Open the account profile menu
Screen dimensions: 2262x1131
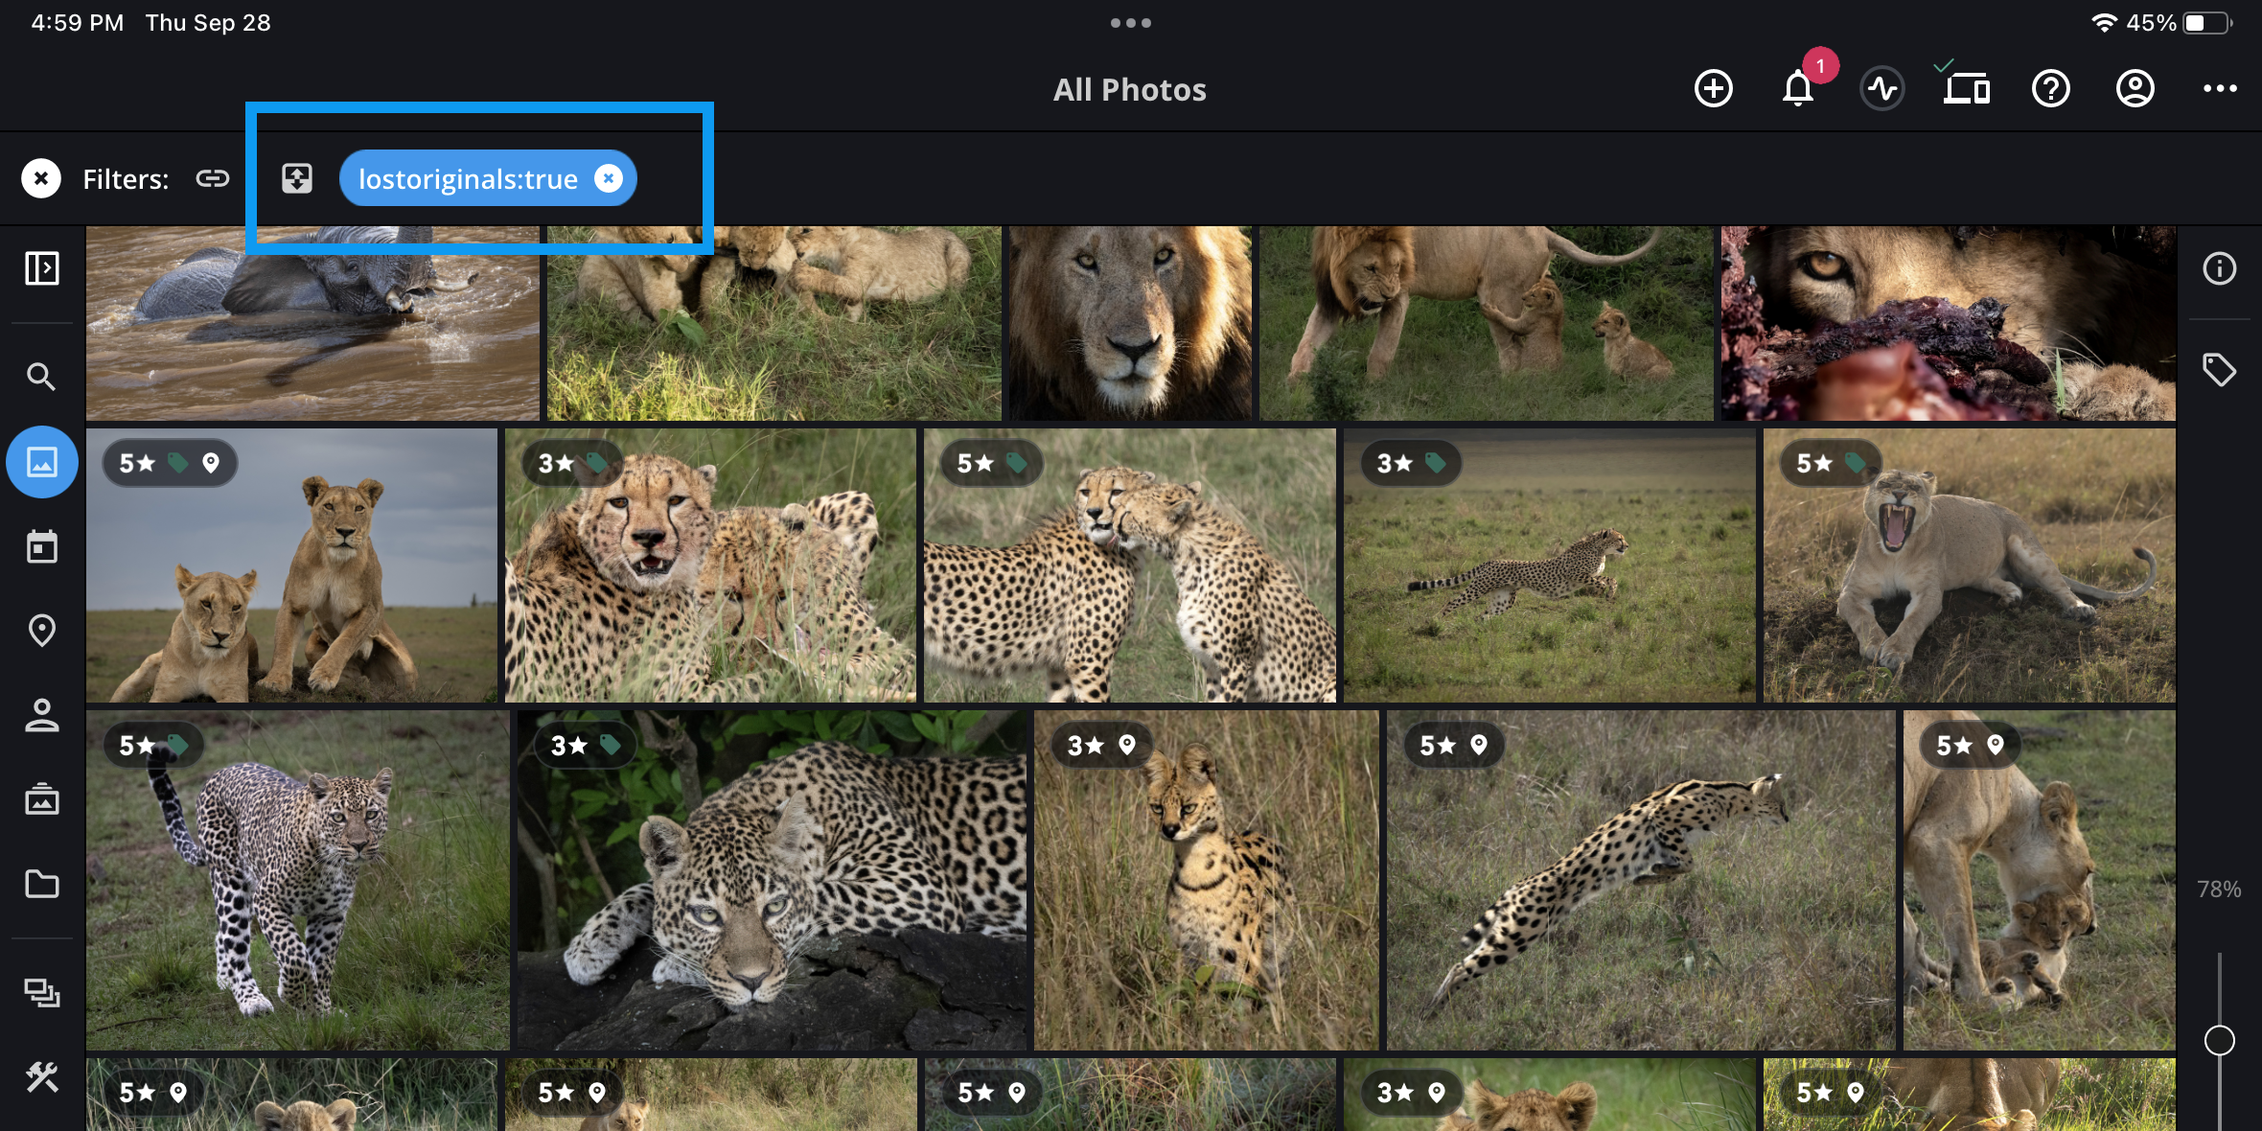(x=2135, y=89)
